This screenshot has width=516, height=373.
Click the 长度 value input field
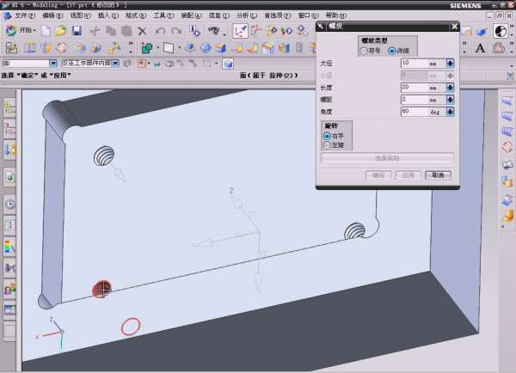click(x=413, y=88)
